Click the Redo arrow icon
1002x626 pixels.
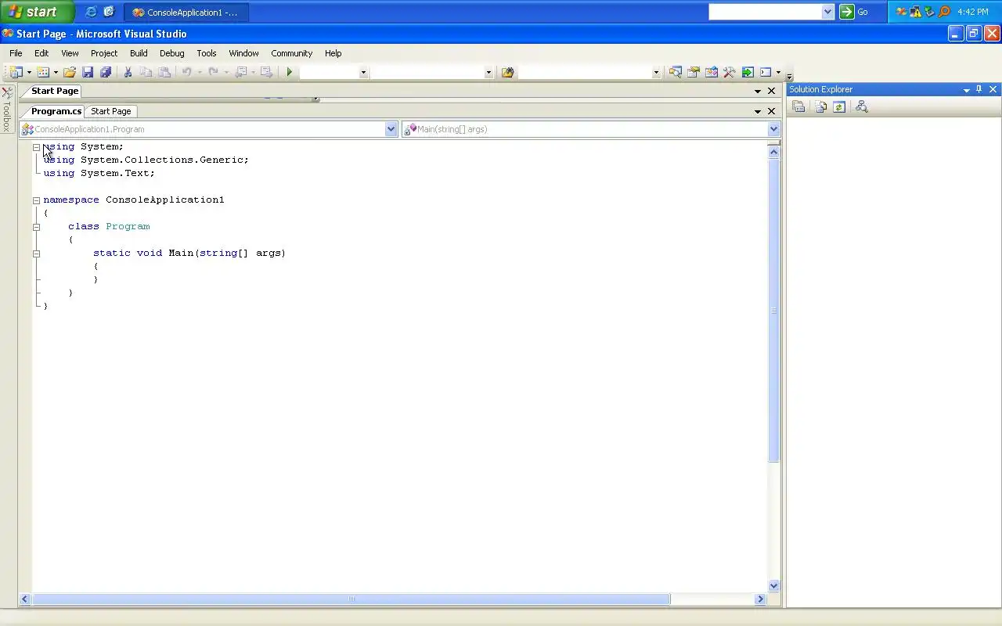(213, 72)
